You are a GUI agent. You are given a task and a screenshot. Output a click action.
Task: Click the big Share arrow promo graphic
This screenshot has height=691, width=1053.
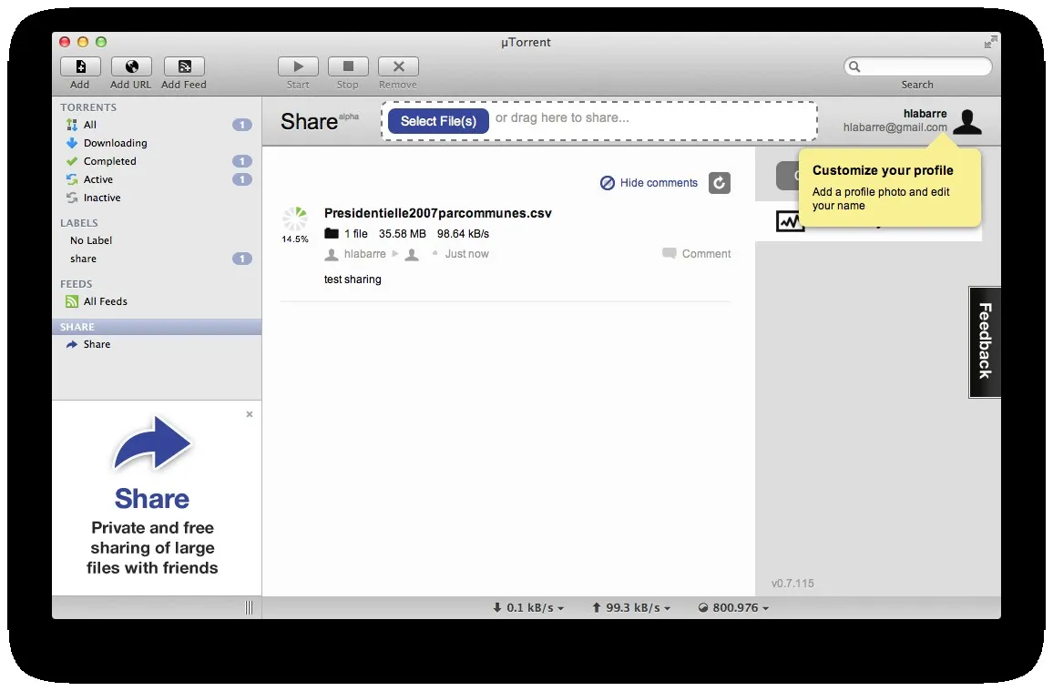[152, 442]
